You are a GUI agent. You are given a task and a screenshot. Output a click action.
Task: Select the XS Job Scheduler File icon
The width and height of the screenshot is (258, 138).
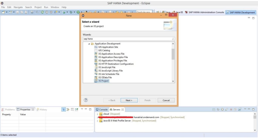pyautogui.click(x=96, y=74)
